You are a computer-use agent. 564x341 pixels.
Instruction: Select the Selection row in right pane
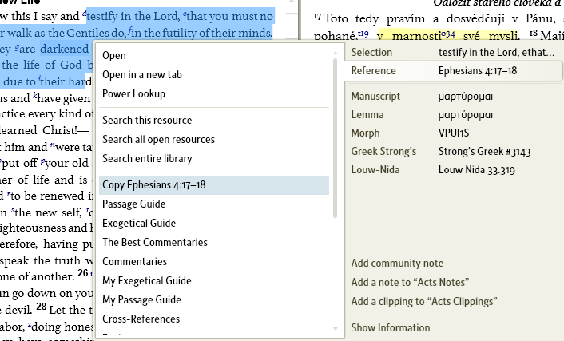[x=454, y=51]
